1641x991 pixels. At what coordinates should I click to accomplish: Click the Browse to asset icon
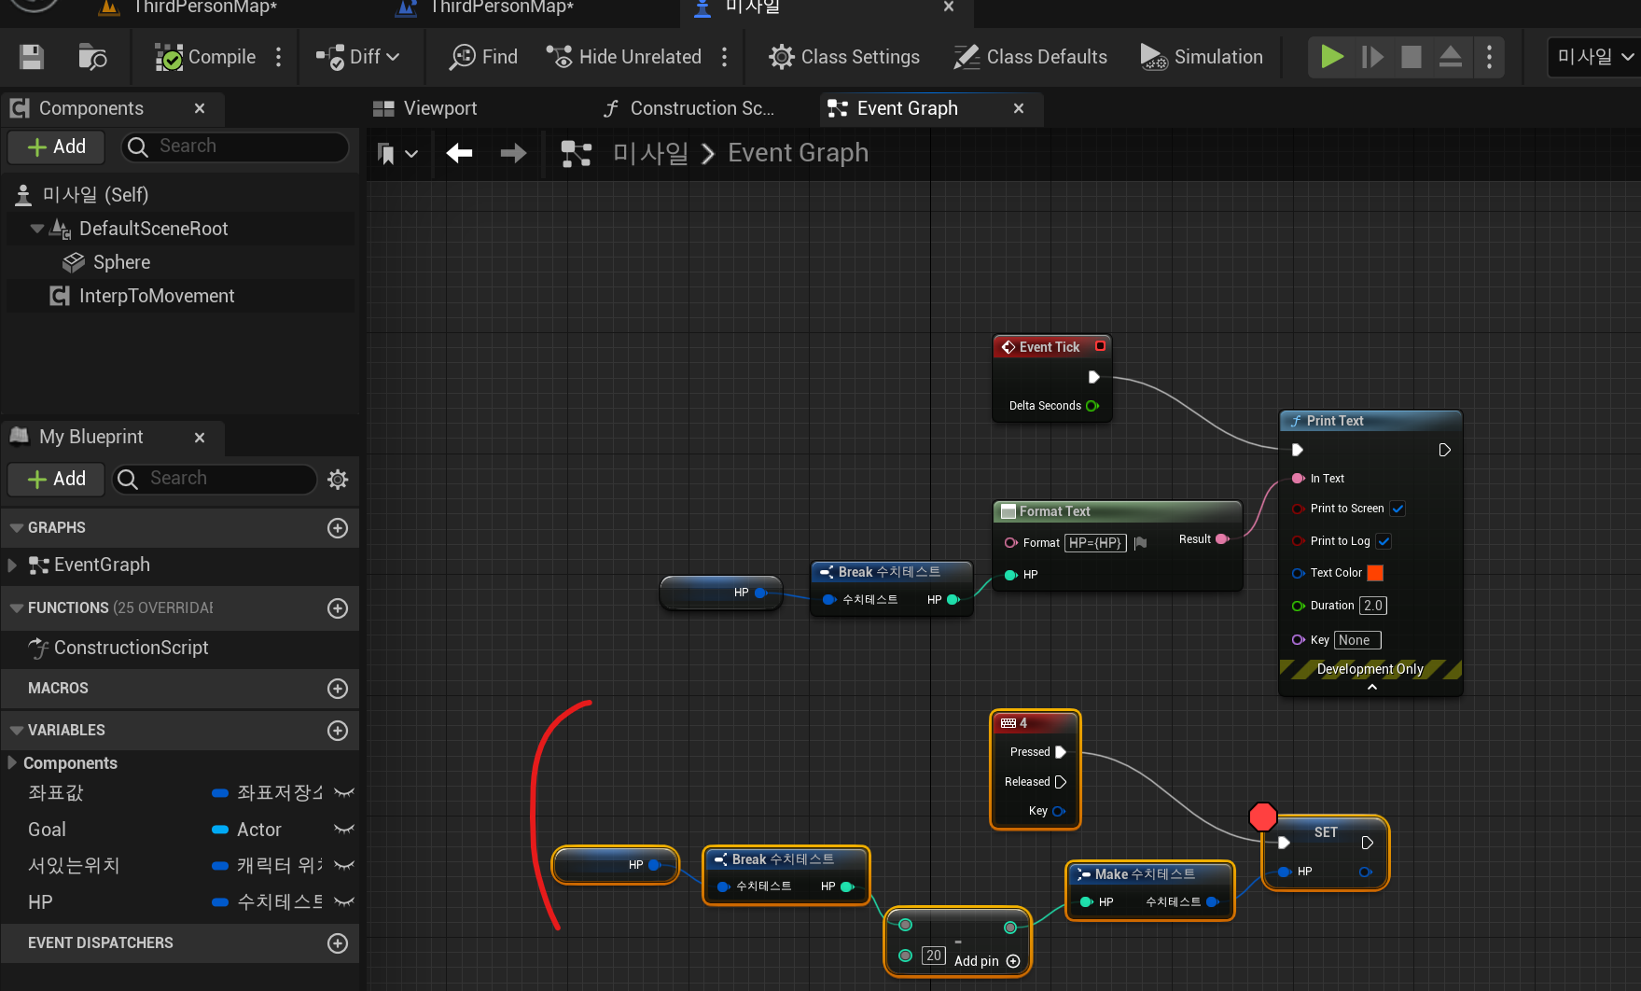[92, 57]
